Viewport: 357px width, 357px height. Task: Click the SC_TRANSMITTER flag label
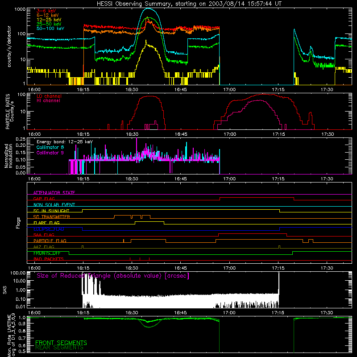(x=52, y=217)
